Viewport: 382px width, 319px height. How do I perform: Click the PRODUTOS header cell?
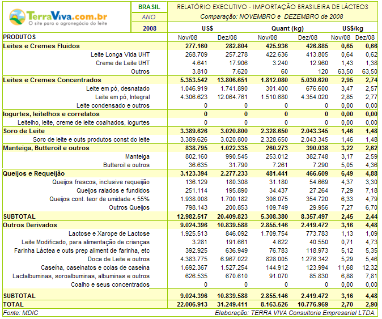19,37
